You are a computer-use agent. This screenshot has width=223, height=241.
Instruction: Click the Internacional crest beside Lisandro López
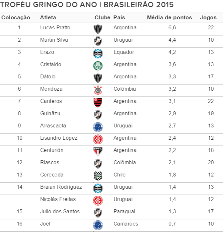tap(98, 139)
